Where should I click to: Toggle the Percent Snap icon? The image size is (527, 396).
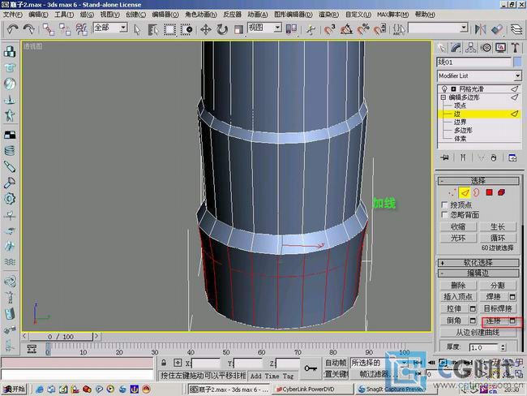[363, 29]
